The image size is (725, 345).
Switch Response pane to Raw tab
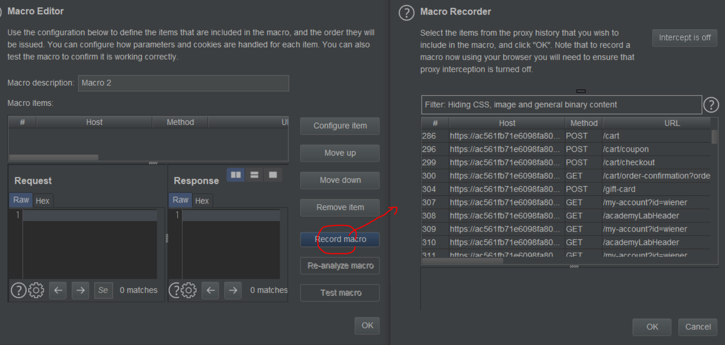(x=180, y=200)
